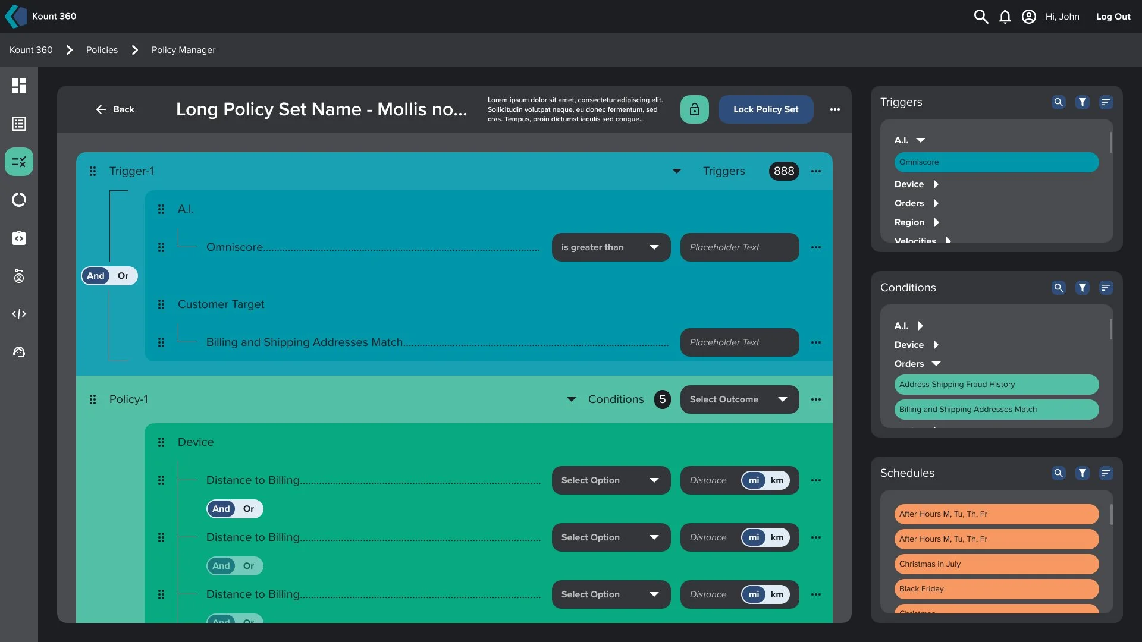Expand Device category in Triggers panel

[x=936, y=184]
